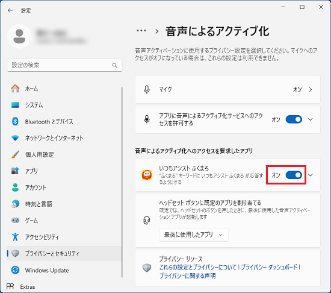Expand the いつもアシスト ふくまろ row details
The width and height of the screenshot is (331, 293).
pos(311,175)
